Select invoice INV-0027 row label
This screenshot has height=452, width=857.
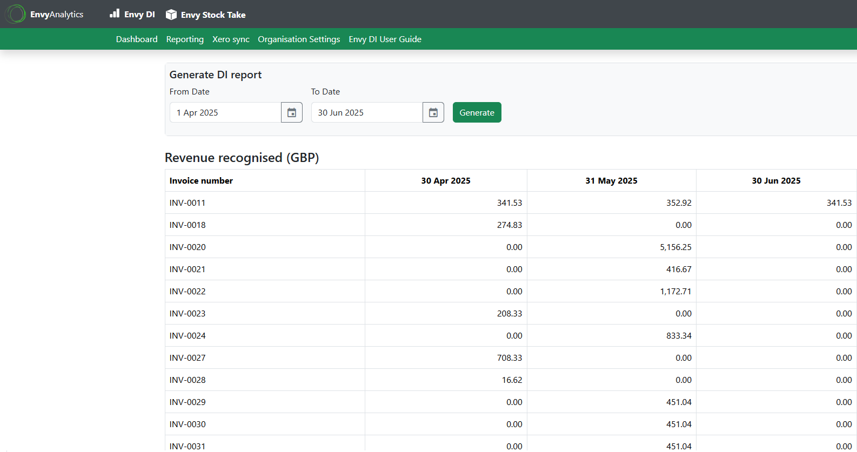pos(188,357)
